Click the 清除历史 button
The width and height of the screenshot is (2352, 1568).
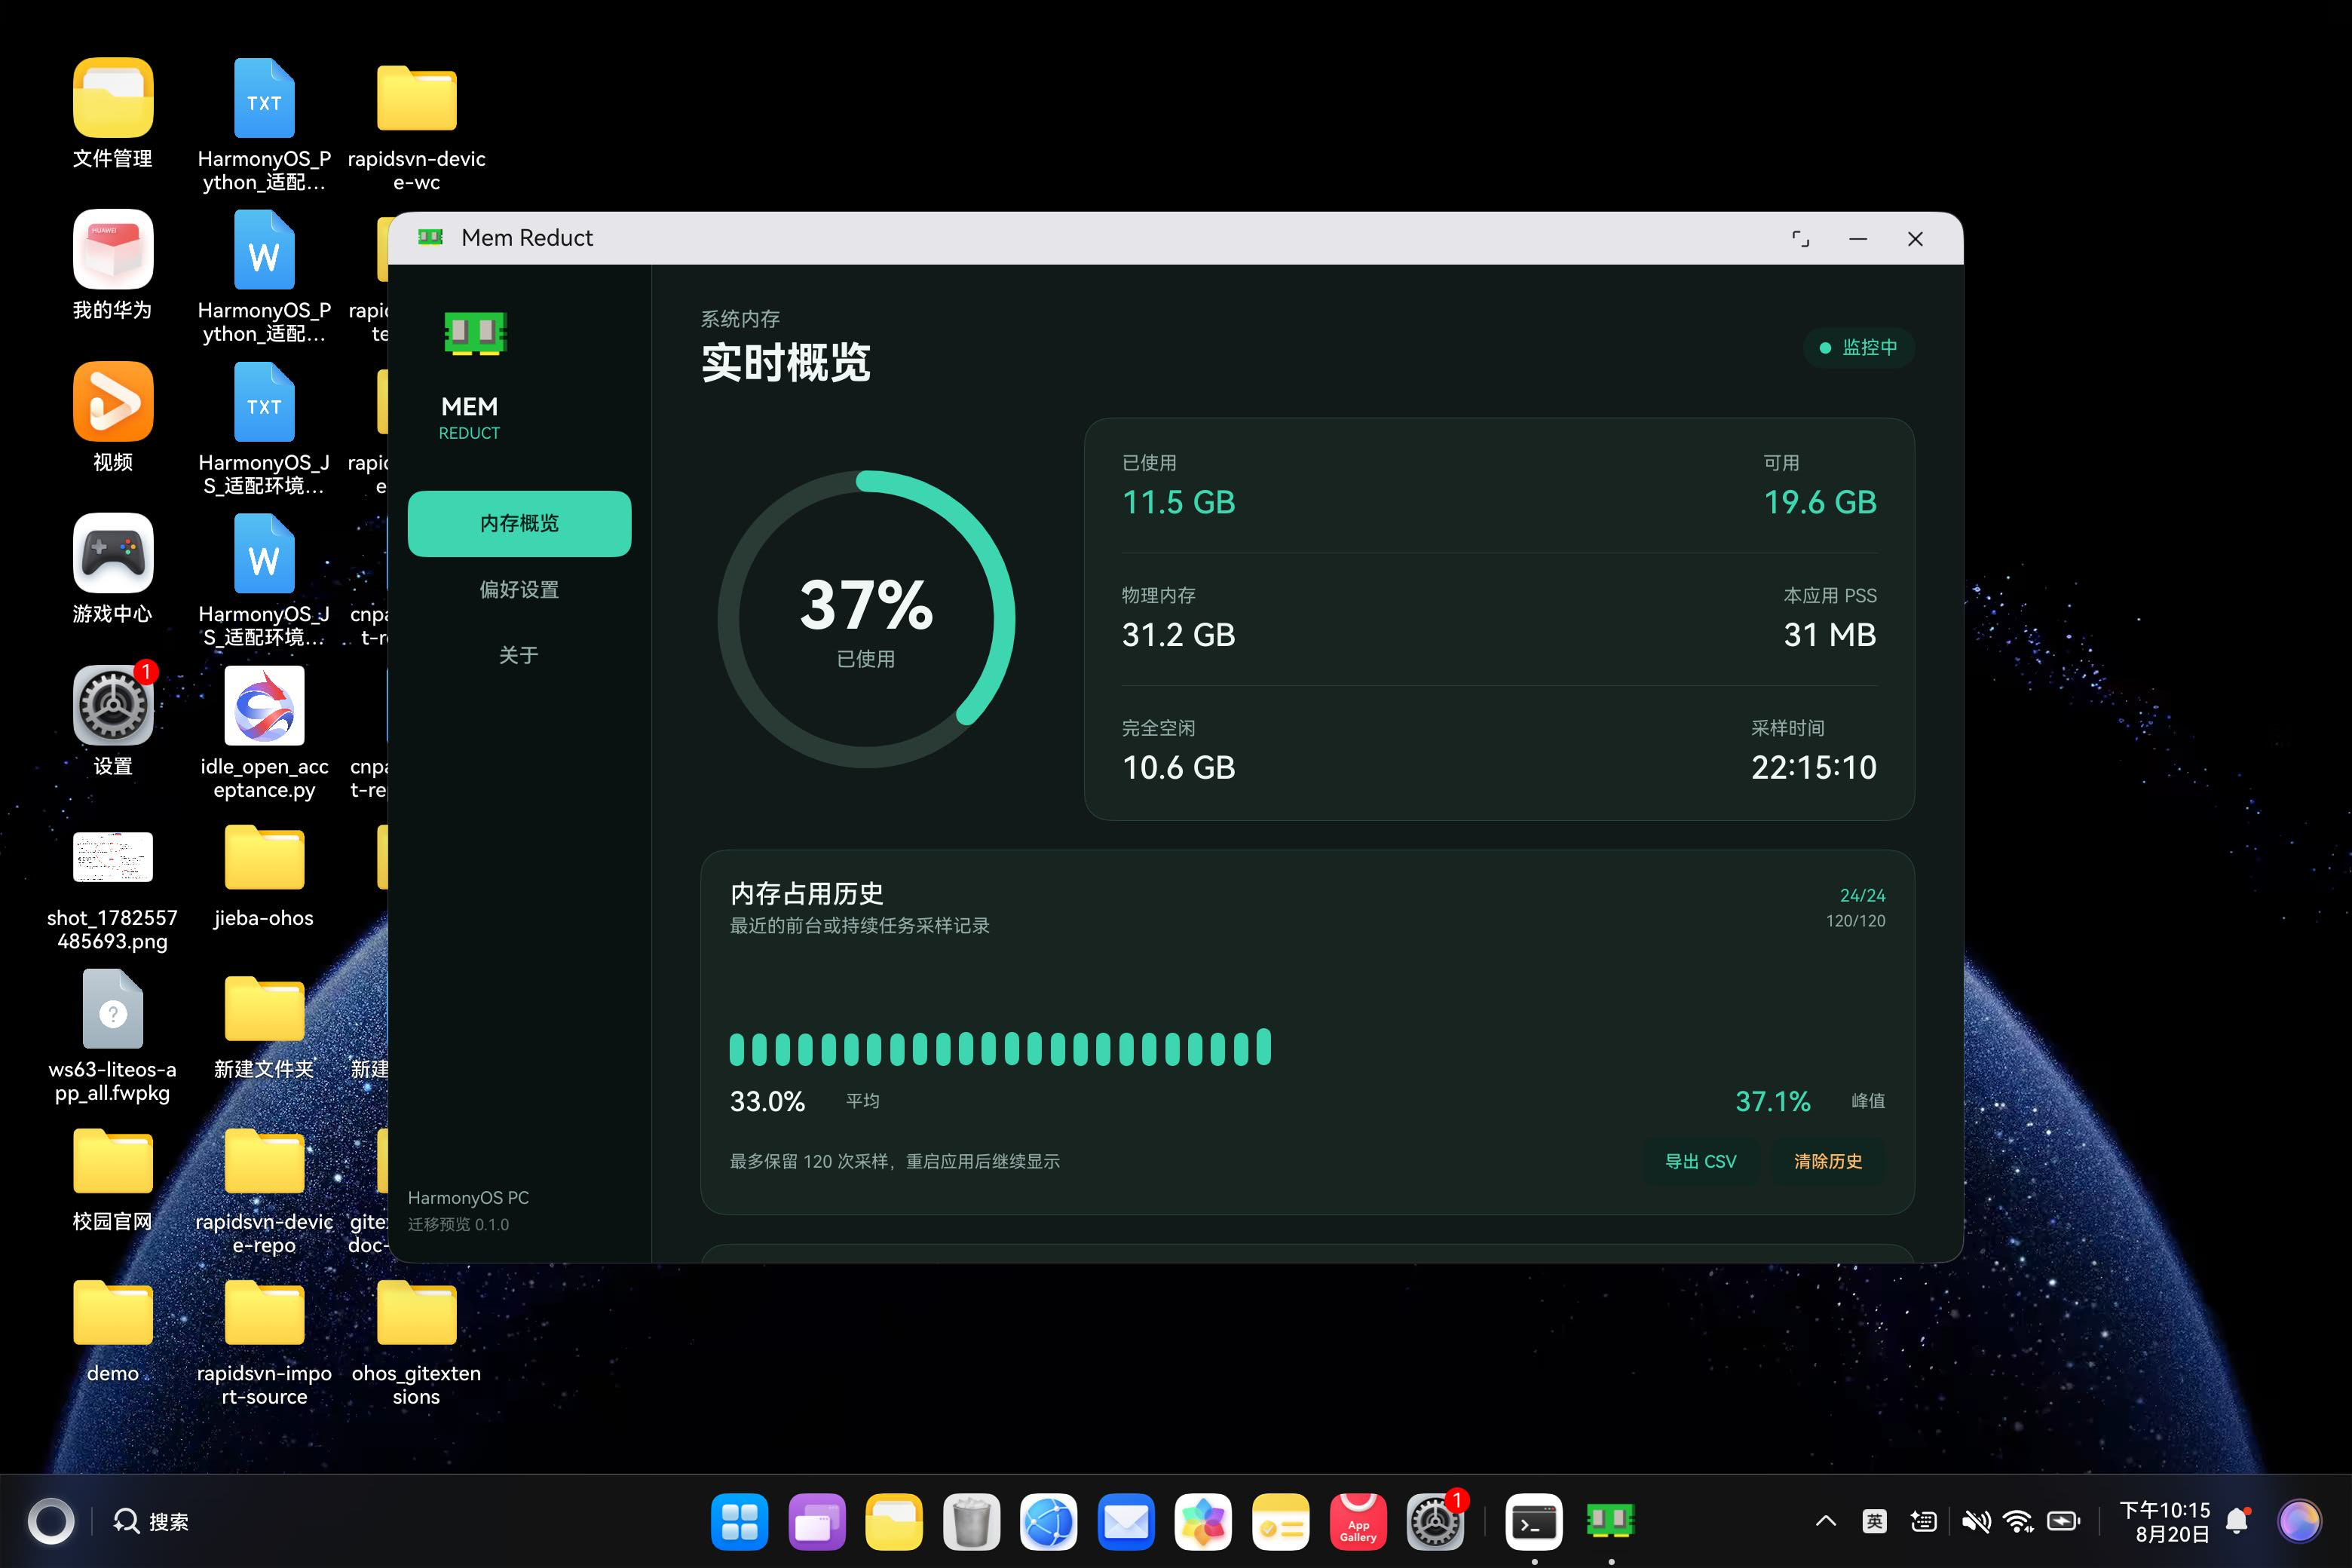1828,1161
